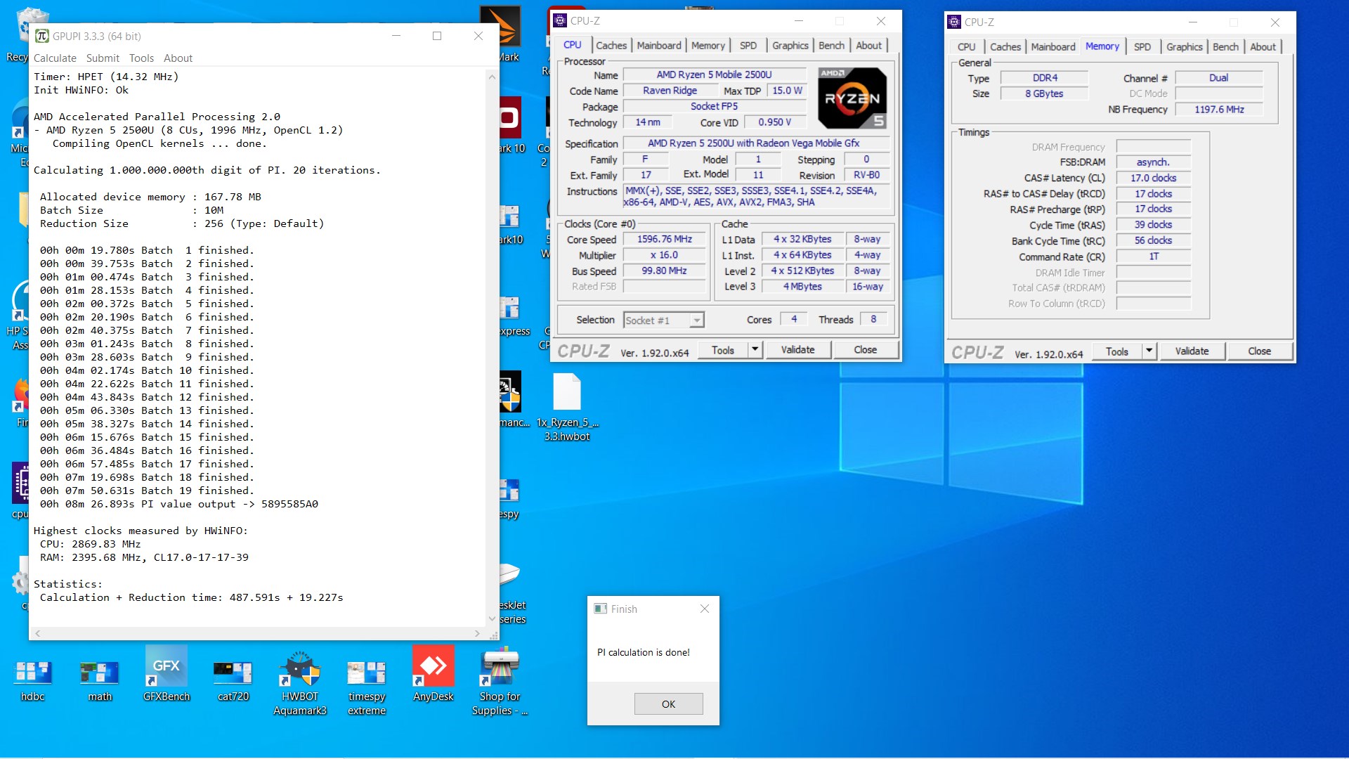The image size is (1349, 759).
Task: Click the NB Frequency value 1197.6 MHz
Action: click(x=1219, y=109)
